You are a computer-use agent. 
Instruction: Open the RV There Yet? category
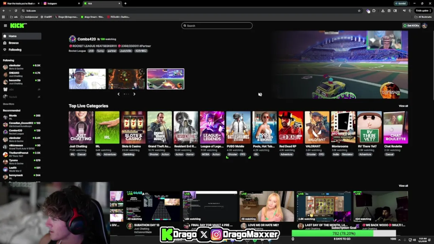[x=370, y=127]
